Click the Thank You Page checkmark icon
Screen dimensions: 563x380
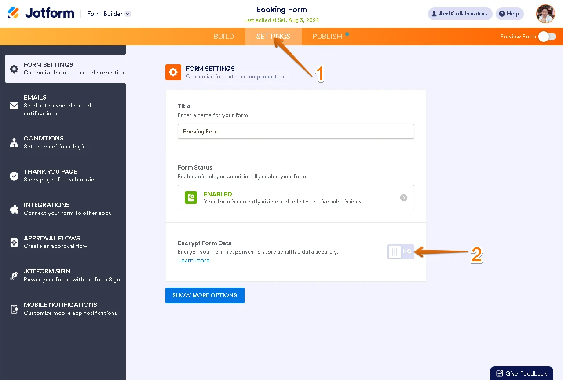click(x=14, y=176)
